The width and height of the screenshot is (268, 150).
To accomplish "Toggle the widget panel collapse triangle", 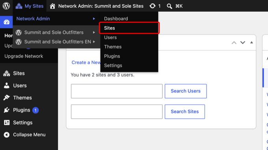I will click(251, 42).
